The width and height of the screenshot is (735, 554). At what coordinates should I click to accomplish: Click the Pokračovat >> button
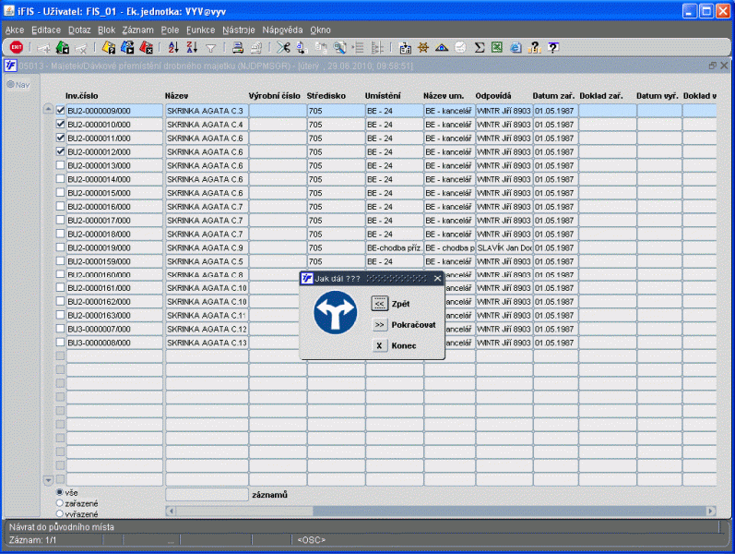(x=380, y=324)
